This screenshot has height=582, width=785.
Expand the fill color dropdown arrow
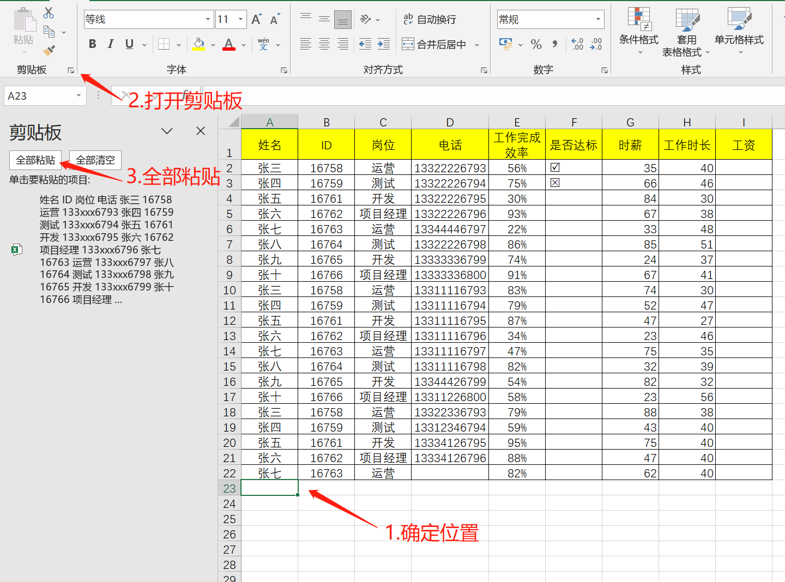pos(213,45)
